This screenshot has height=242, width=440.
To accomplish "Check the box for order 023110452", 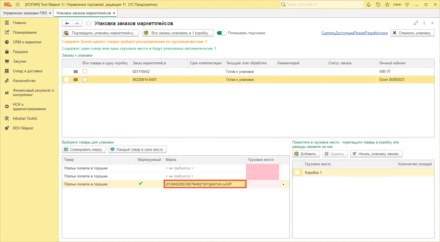I will pos(85,71).
